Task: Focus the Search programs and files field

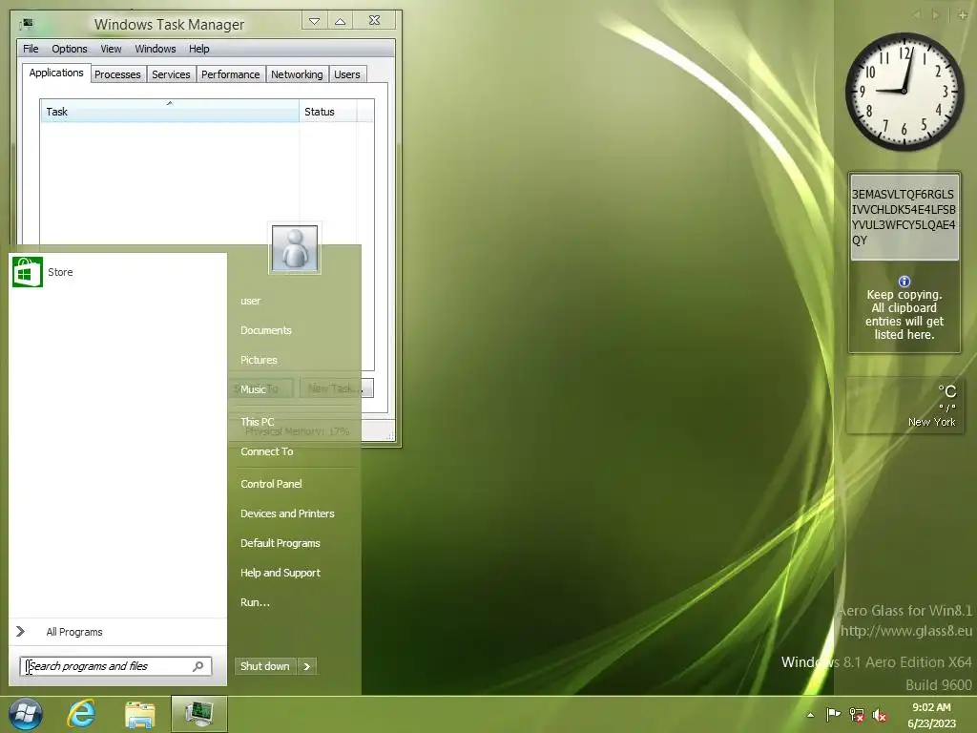Action: 115,666
